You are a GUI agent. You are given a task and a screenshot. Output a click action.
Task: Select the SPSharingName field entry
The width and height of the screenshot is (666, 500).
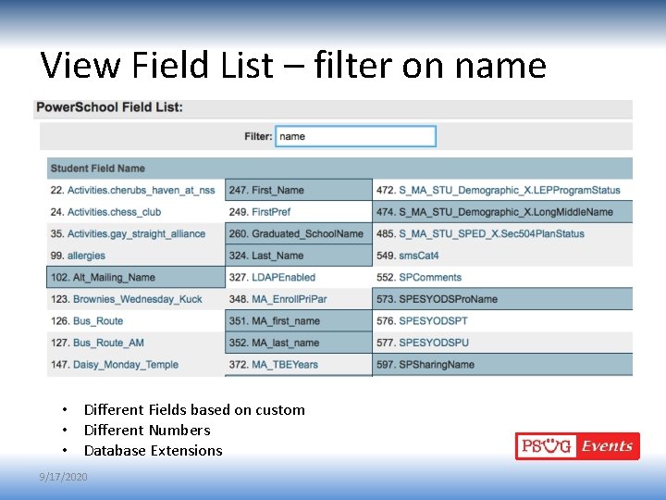(502, 365)
